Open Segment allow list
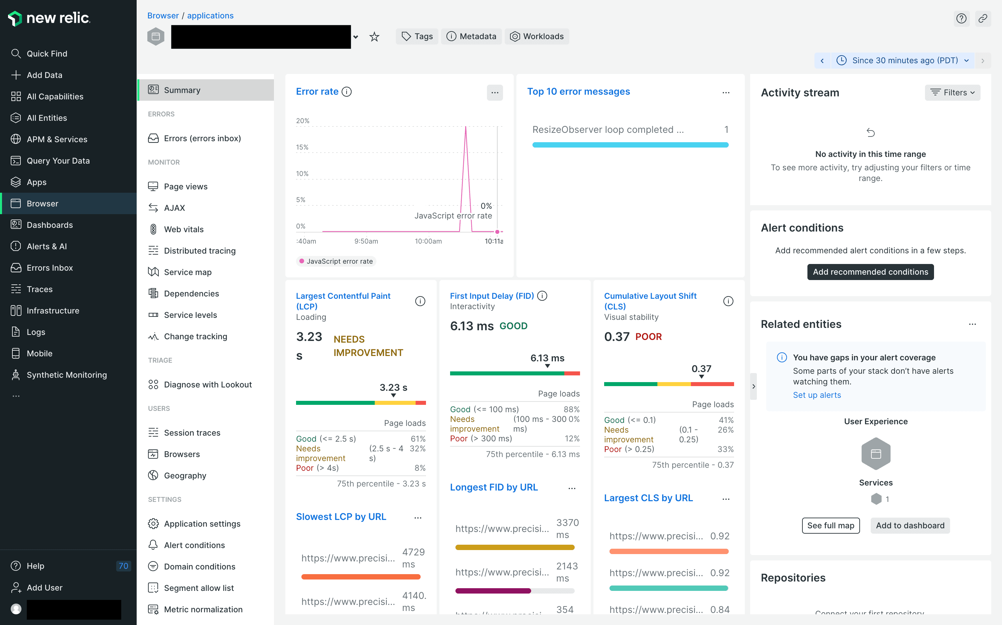 (x=191, y=588)
